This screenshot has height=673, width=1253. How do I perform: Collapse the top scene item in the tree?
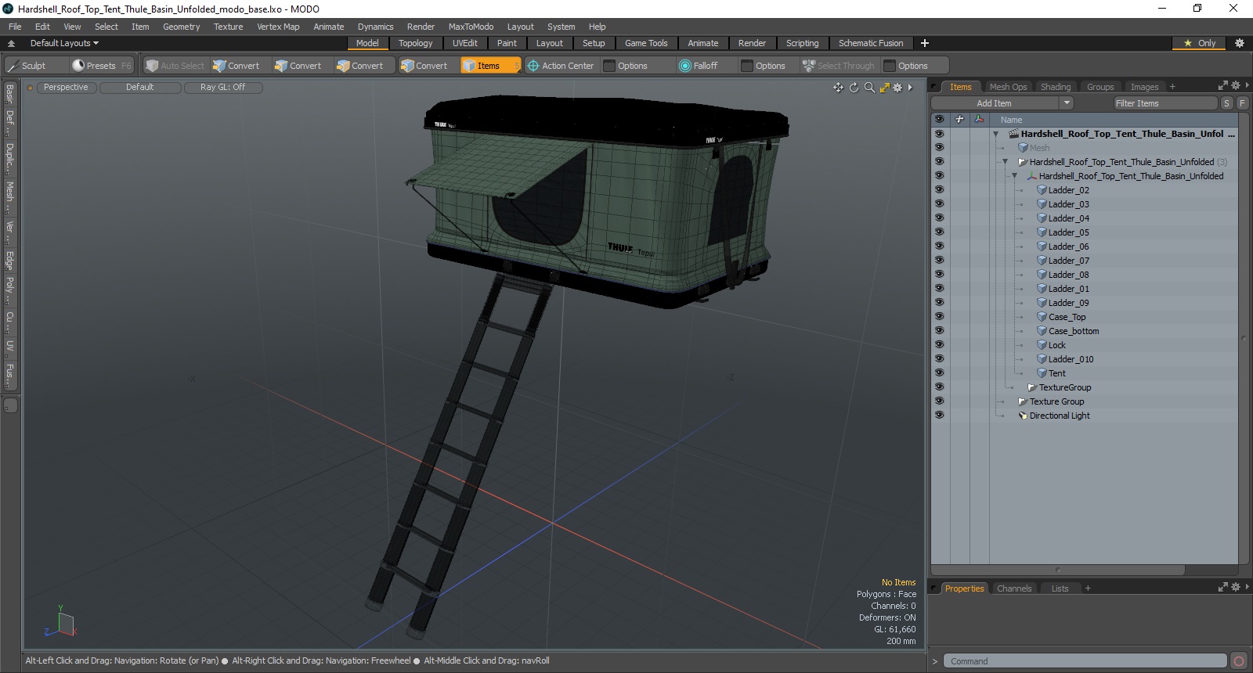[x=995, y=134]
